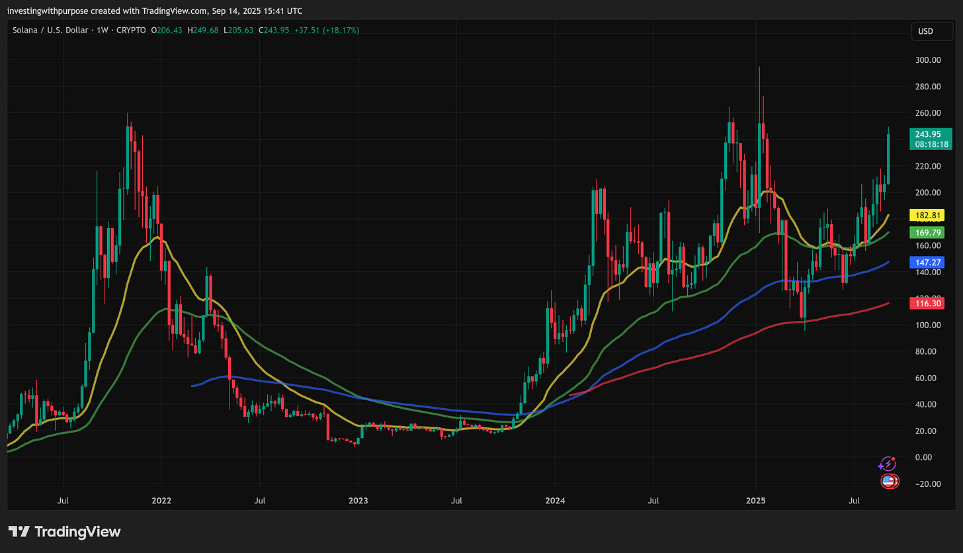Click the change value +37.51 (+18.17%)

[327, 30]
